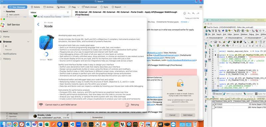
Task: Open the Database menu in Toad
Action: point(244,34)
